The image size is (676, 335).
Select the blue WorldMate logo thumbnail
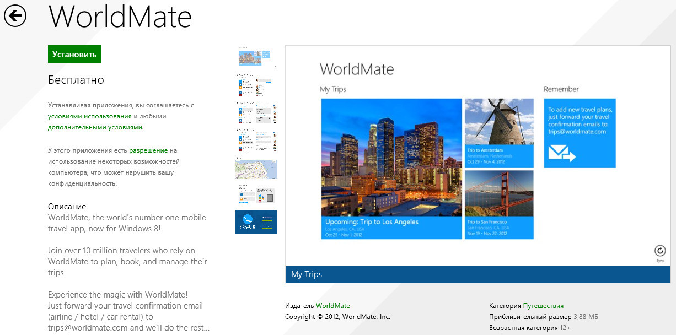(x=256, y=222)
